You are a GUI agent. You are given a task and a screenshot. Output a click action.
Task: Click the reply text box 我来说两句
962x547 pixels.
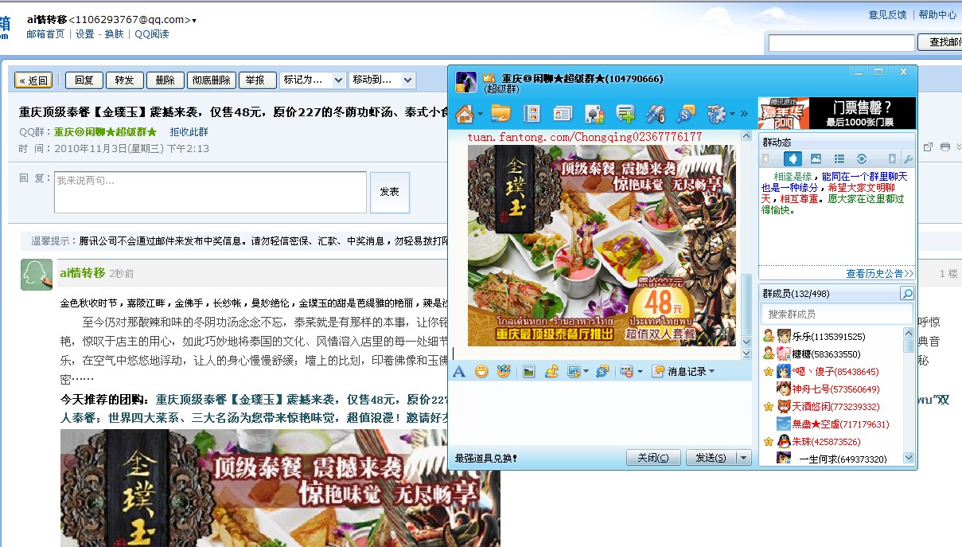[x=210, y=192]
